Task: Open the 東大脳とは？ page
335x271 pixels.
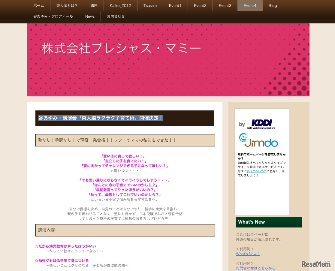Action: pyautogui.click(x=67, y=5)
